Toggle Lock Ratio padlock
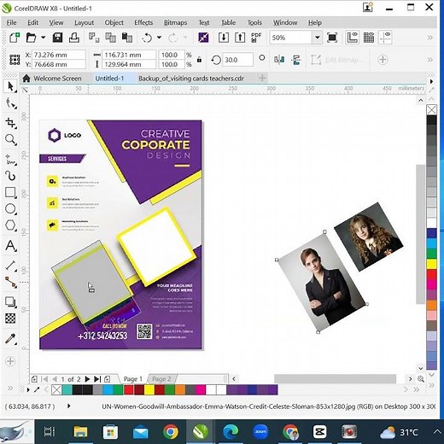444x444 pixels. point(199,60)
